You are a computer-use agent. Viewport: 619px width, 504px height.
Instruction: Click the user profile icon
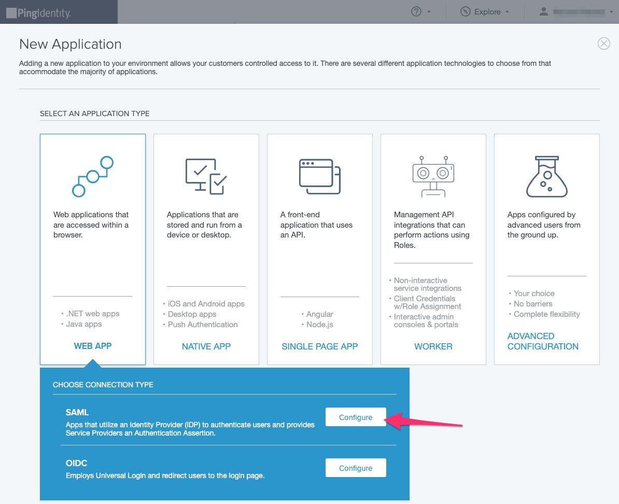[543, 11]
